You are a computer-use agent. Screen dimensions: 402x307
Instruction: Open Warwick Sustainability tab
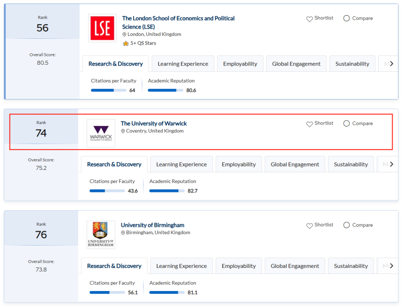[351, 164]
